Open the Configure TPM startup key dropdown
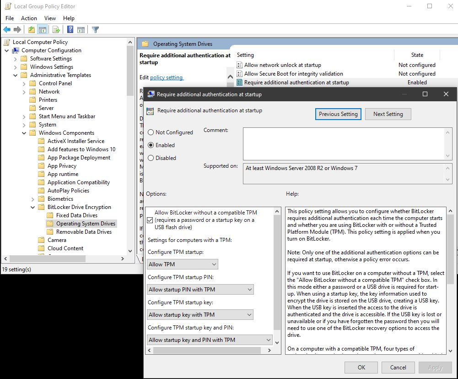 point(200,315)
